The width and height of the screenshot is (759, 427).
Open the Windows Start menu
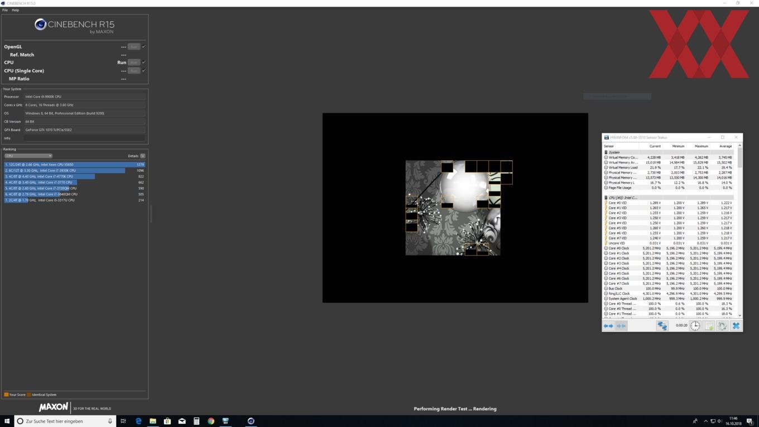(7, 421)
